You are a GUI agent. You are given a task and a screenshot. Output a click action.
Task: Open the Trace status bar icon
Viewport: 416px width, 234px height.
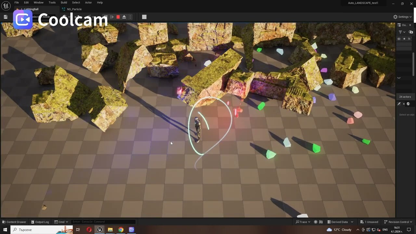click(302, 222)
